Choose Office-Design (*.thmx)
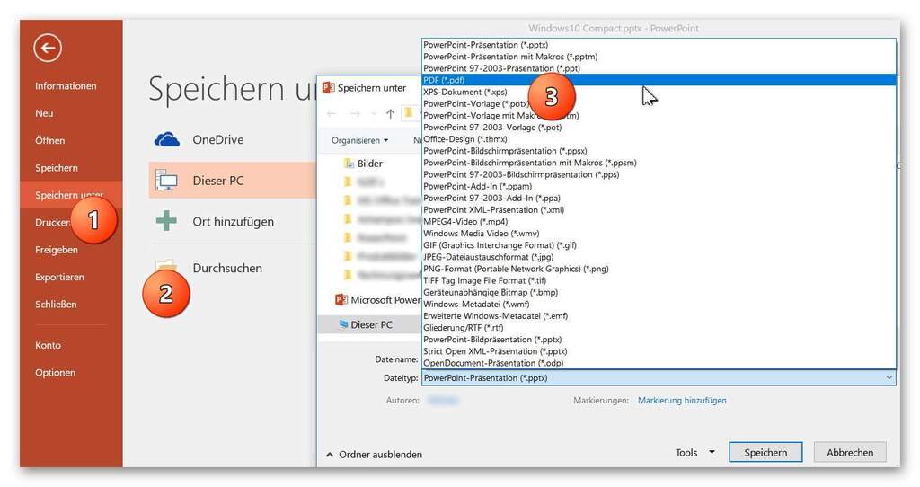Screen dimensions: 920x487 659,139
